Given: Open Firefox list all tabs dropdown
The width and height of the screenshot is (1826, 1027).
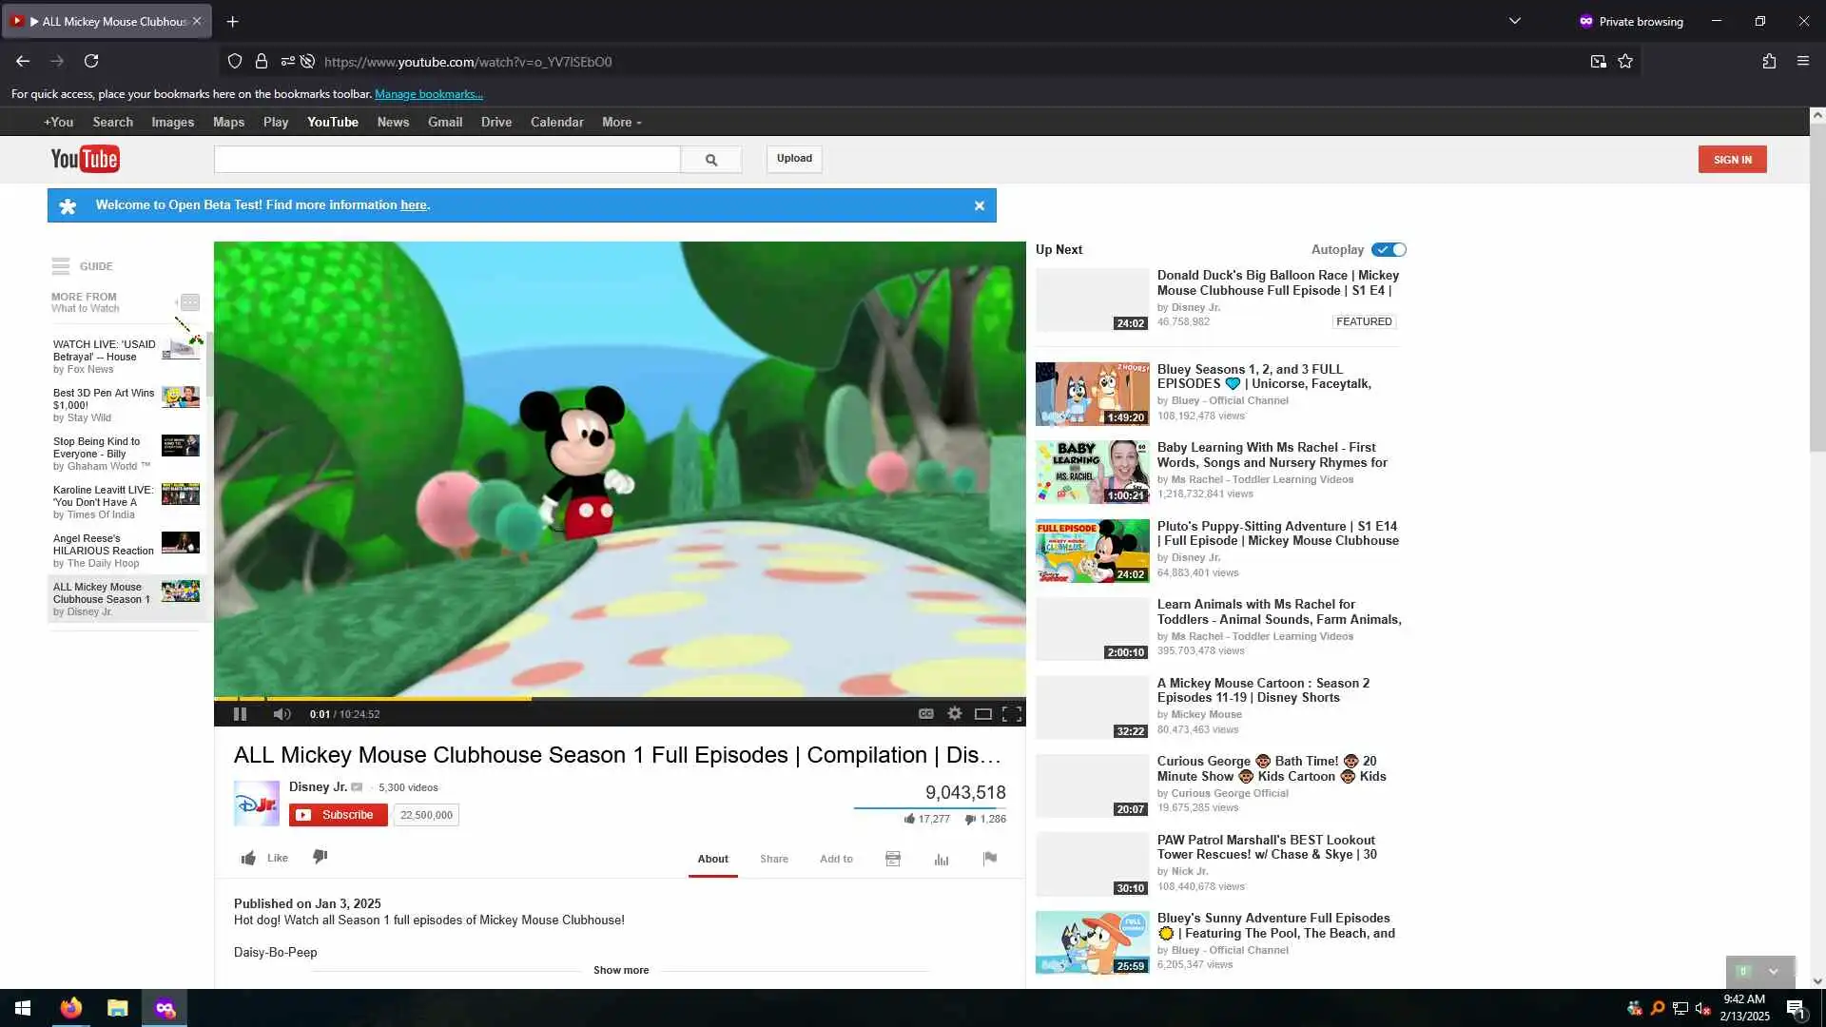Looking at the screenshot, I should (1515, 21).
